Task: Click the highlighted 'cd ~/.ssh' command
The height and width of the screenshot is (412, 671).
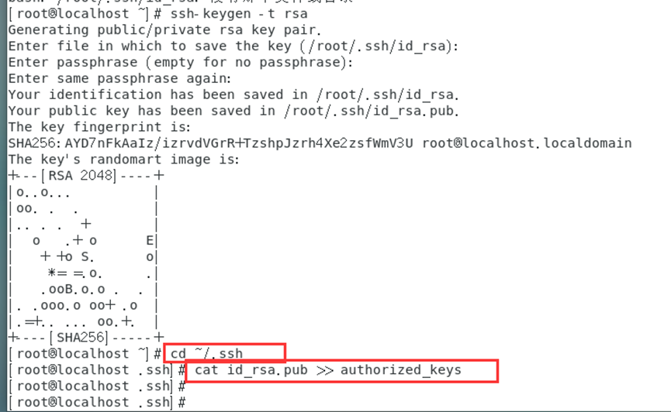Action: tap(206, 353)
